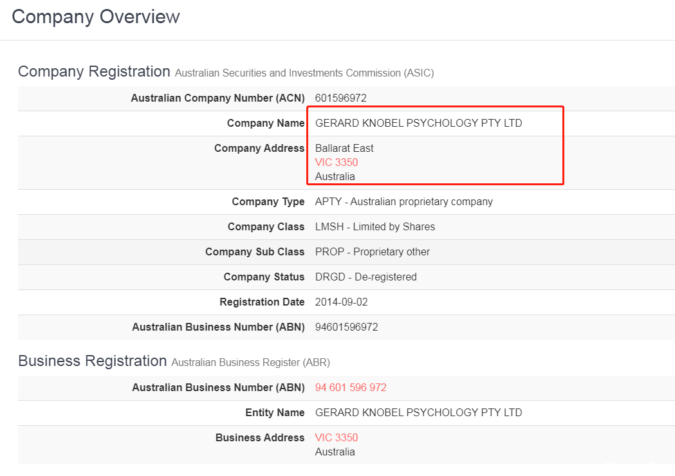Select company name text in Company Registration
675x476 pixels.
tap(418, 123)
